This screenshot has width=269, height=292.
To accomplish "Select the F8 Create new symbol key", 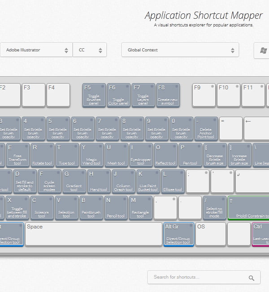I will tap(168, 95).
